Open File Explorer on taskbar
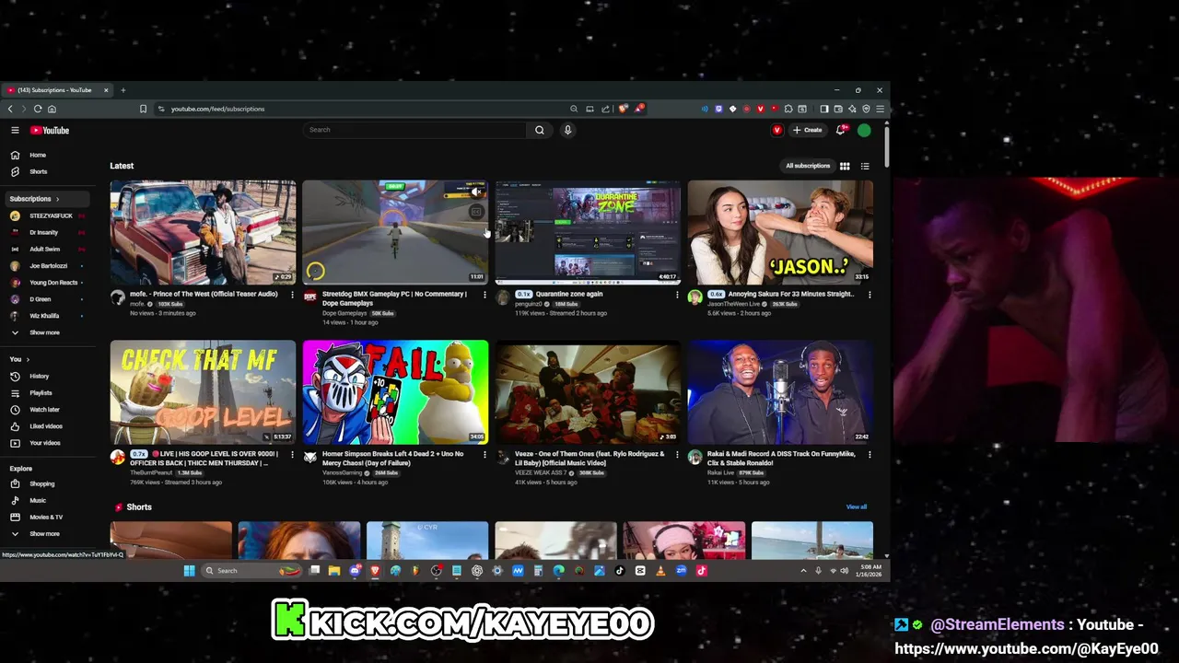This screenshot has width=1179, height=663. [334, 571]
